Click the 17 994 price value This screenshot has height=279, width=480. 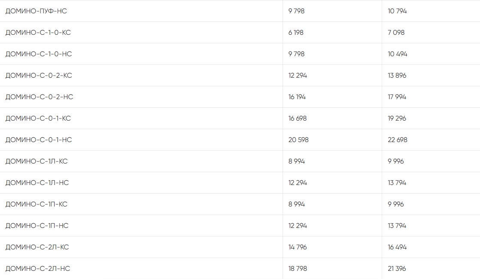(397, 97)
